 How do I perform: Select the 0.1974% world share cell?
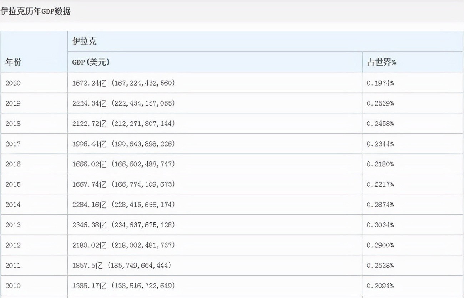[380, 83]
